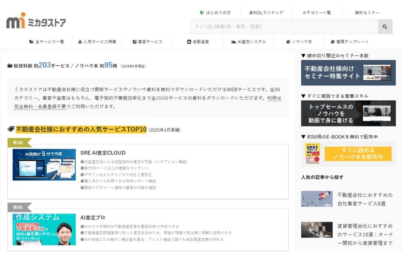Open はじめての方 page

pos(218,13)
